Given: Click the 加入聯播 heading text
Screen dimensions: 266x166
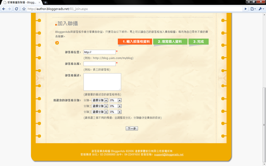Looking at the screenshot, I should pos(67,23).
